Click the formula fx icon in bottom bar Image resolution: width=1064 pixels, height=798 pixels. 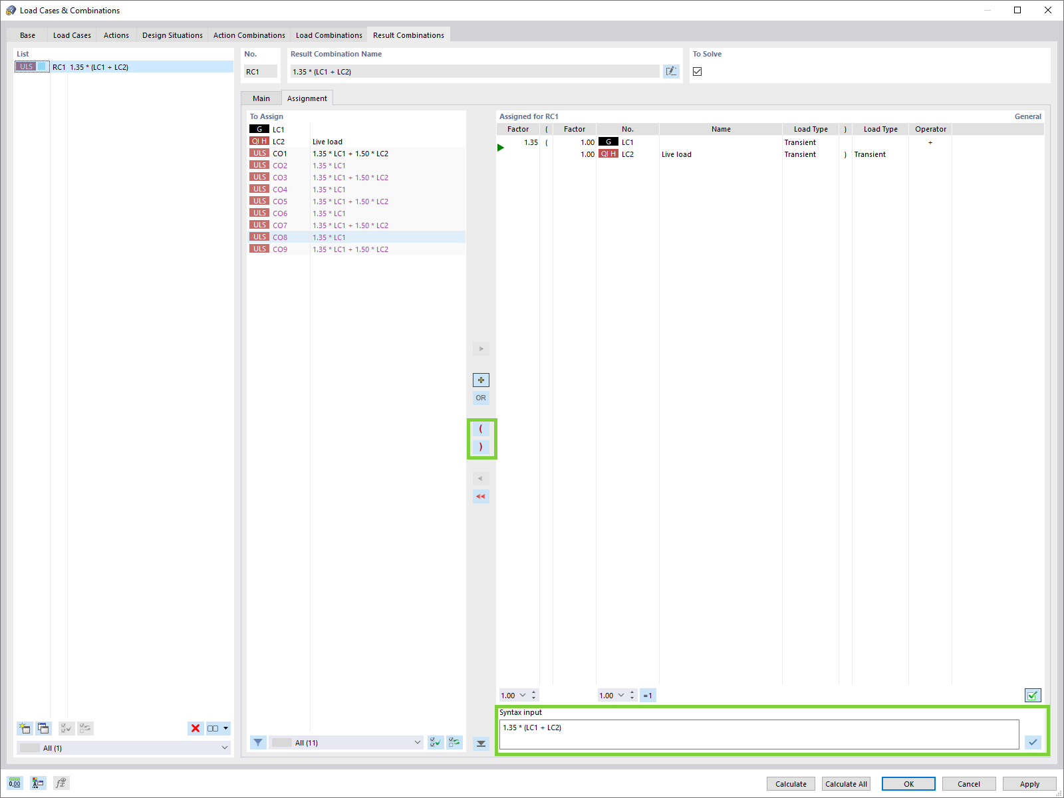pos(61,783)
